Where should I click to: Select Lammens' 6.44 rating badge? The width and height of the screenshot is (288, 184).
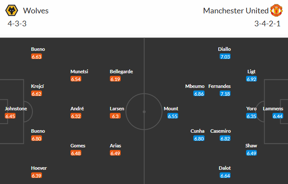(278, 116)
